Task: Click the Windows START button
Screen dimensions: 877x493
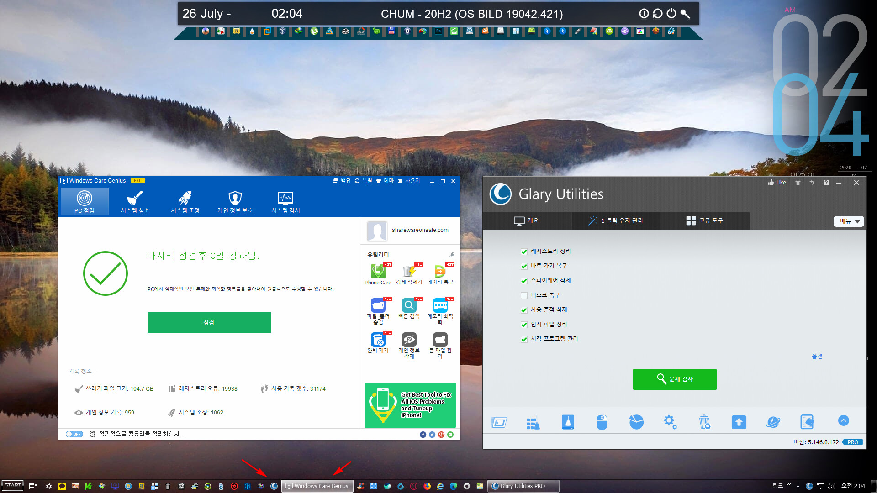Action: click(x=13, y=486)
